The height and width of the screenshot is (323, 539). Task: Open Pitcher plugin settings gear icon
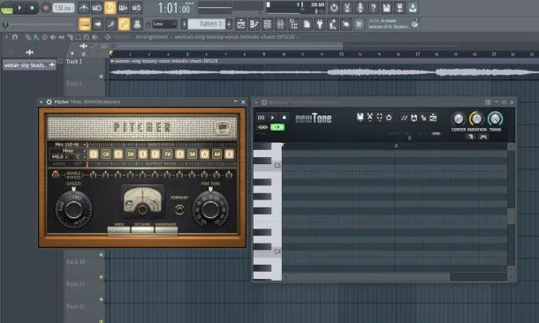coord(49,102)
